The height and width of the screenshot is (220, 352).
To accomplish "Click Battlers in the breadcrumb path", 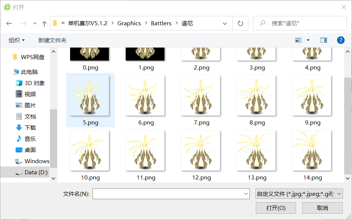I will click(x=161, y=23).
